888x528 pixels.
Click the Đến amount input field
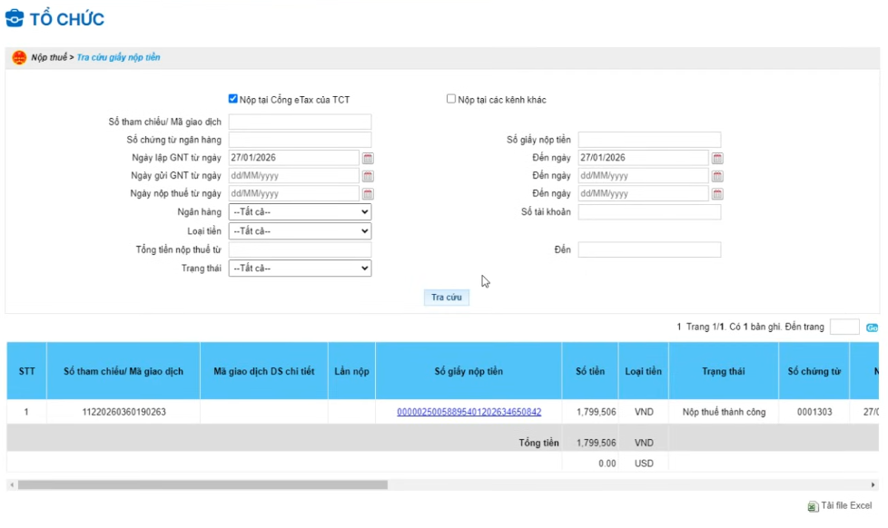pyautogui.click(x=649, y=249)
